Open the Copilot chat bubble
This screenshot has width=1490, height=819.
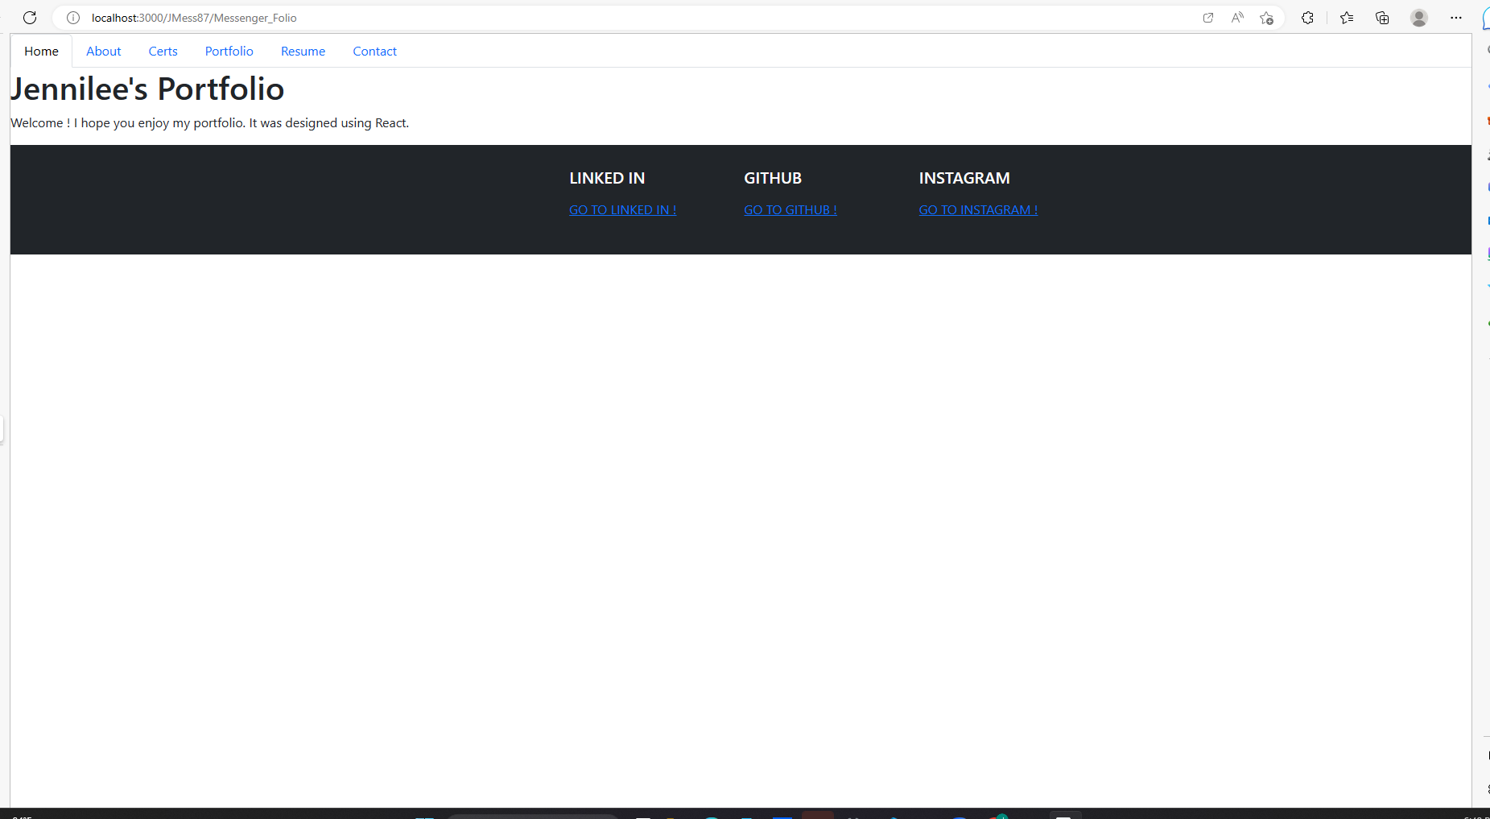1486,17
